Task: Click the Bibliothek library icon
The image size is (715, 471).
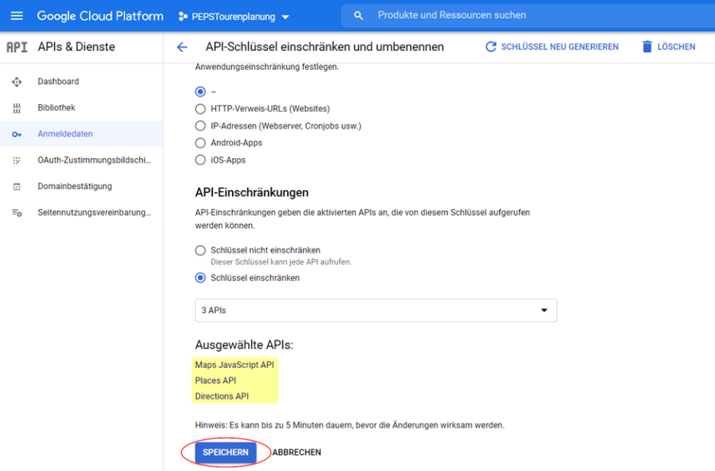Action: 17,108
